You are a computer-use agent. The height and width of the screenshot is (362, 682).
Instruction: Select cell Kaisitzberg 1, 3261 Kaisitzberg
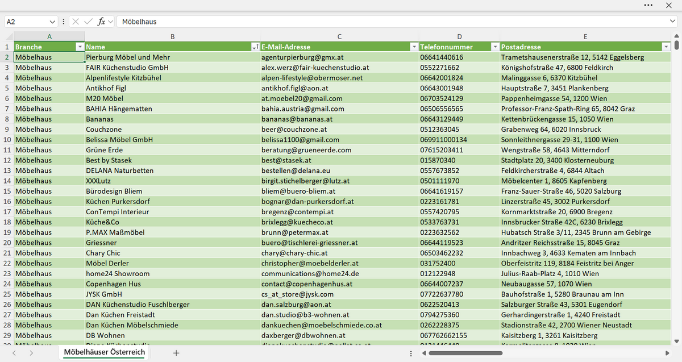(585, 335)
